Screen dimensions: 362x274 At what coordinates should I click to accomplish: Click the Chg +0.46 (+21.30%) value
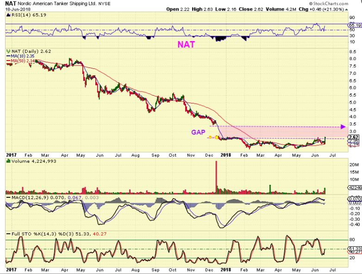click(x=321, y=9)
